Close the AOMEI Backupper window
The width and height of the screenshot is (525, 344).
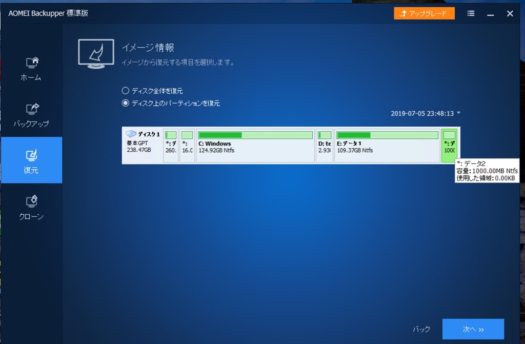(510, 13)
